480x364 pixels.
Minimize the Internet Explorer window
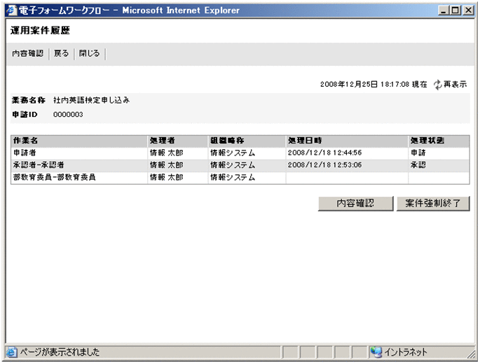[443, 10]
